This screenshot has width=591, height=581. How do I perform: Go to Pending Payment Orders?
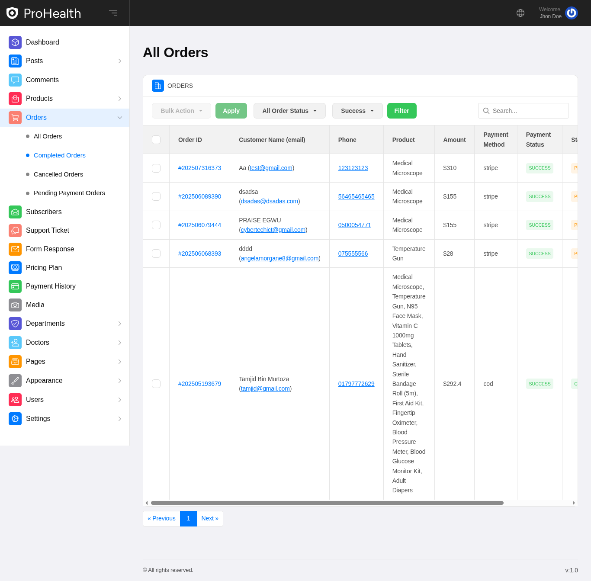69,193
